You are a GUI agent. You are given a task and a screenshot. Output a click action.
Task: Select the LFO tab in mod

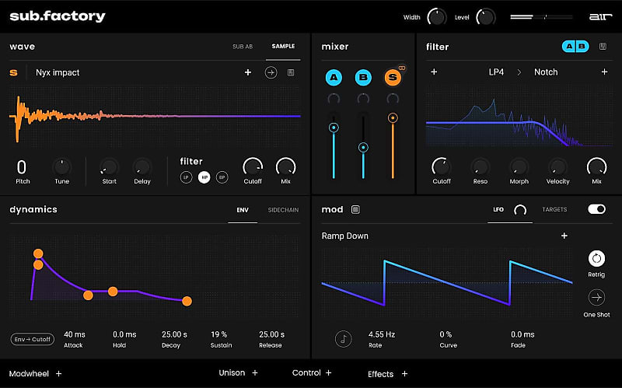pos(498,209)
